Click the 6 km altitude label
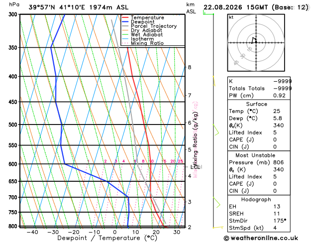 point(190,123)
